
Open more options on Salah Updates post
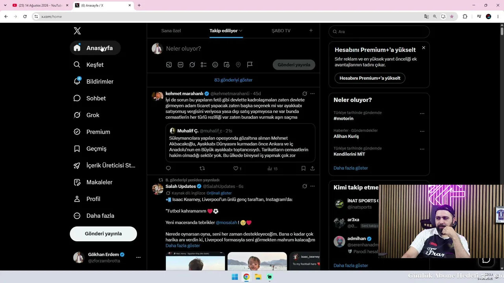pos(313,186)
